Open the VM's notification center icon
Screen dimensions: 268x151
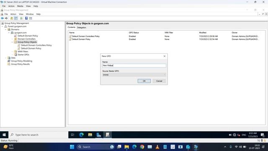click(x=263, y=135)
